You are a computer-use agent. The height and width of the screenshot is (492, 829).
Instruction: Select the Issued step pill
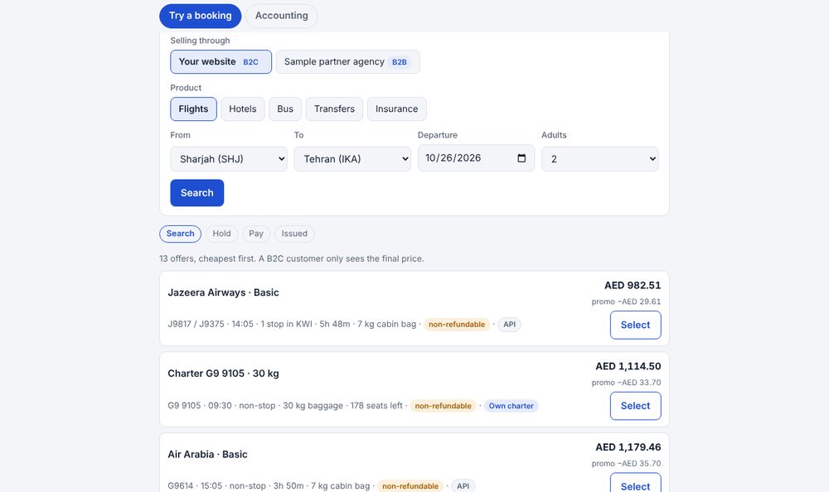[x=294, y=234]
